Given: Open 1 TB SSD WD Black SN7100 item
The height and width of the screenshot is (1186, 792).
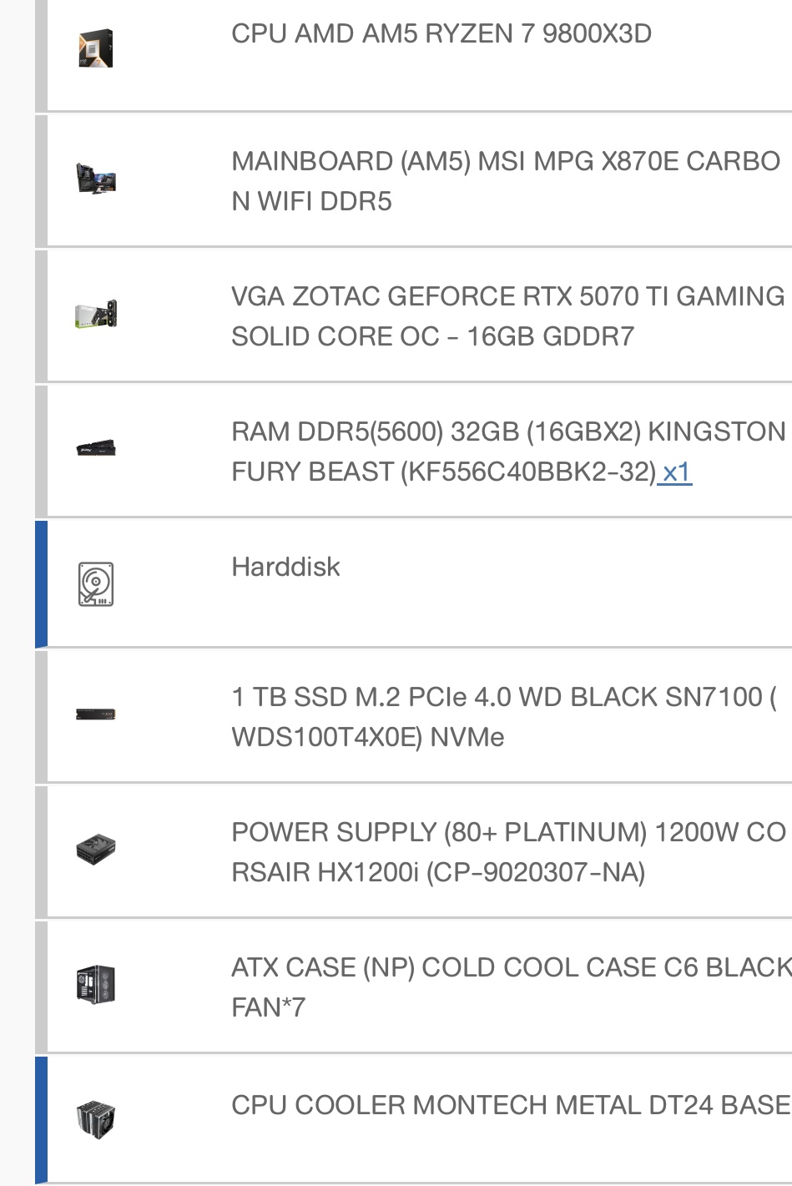Looking at the screenshot, I should pyautogui.click(x=504, y=717).
